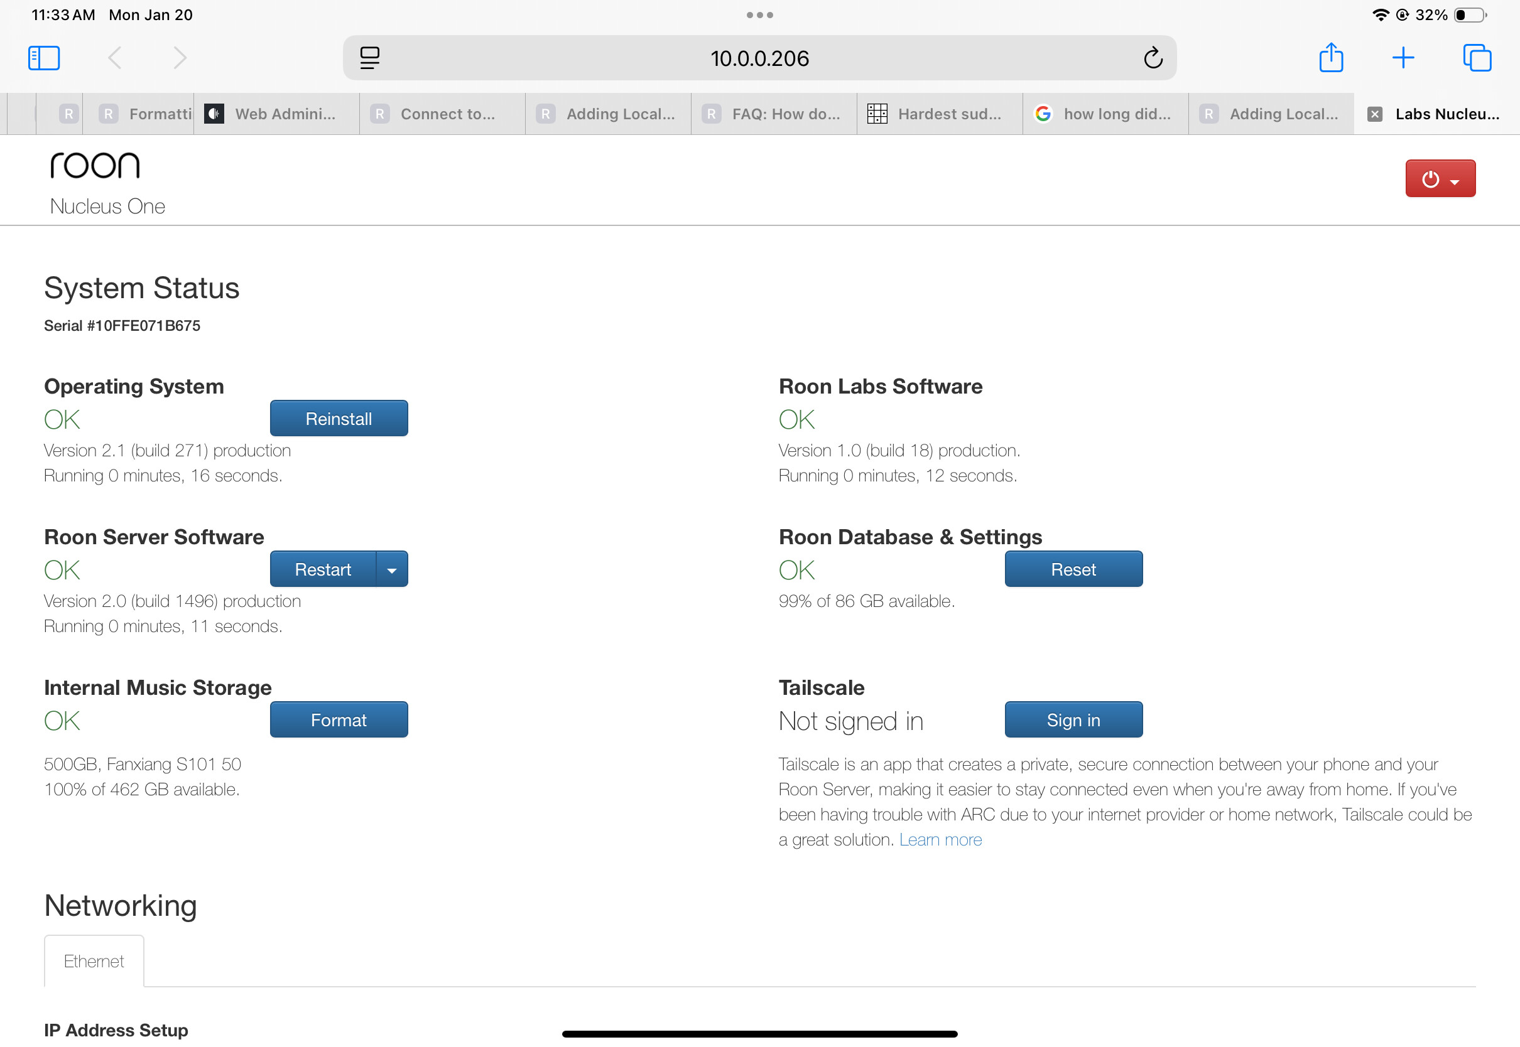Tap the 11:33 AM clock
The height and width of the screenshot is (1047, 1520).
click(63, 14)
